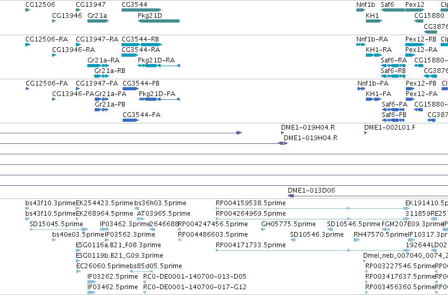Click the CG12506 gene label
448x295 pixels.
click(41, 5)
